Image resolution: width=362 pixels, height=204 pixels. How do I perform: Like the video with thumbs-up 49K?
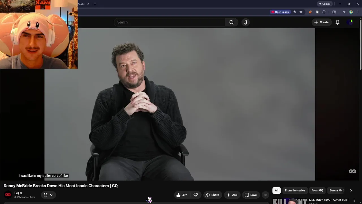(182, 195)
